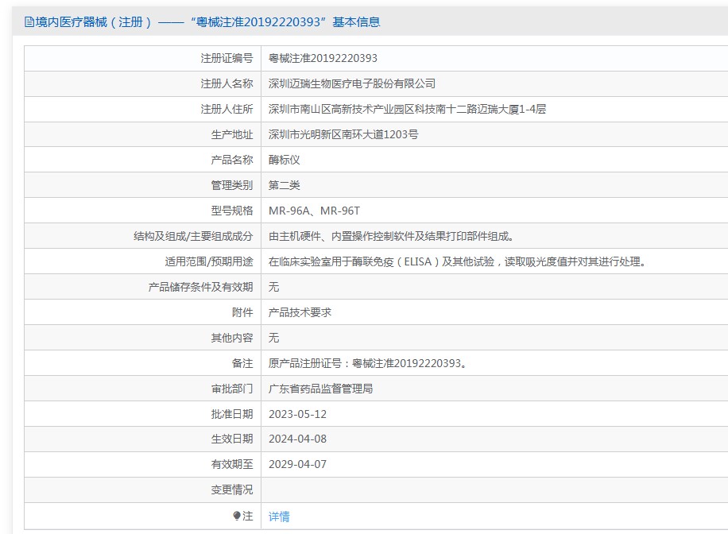The width and height of the screenshot is (728, 534).
Task: Click the 注册人名称 label
Action: (x=227, y=83)
